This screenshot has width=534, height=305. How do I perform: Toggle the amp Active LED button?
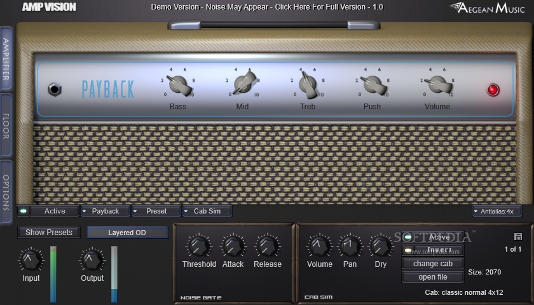pos(24,211)
